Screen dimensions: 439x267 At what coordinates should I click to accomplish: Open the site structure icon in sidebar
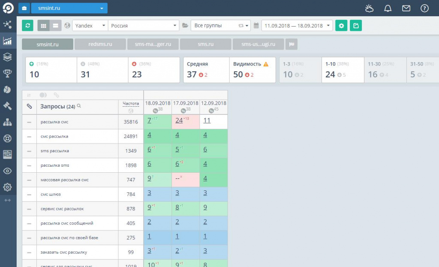coord(8,122)
